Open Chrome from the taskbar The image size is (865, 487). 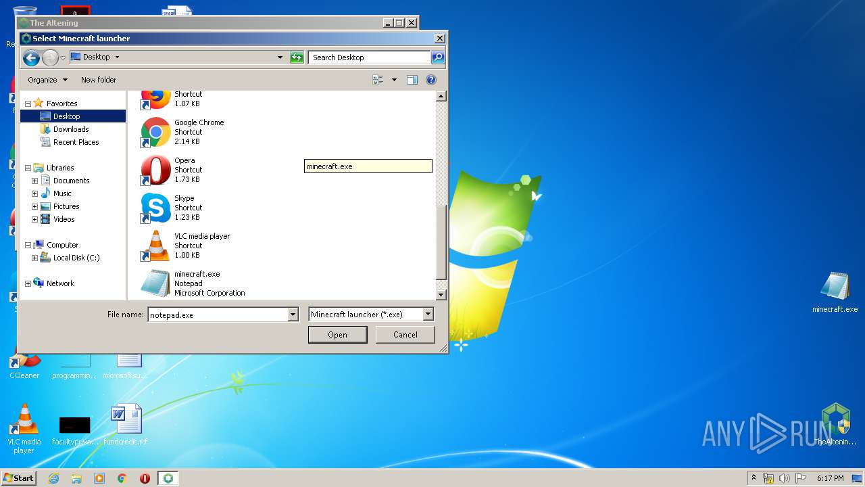(x=122, y=478)
